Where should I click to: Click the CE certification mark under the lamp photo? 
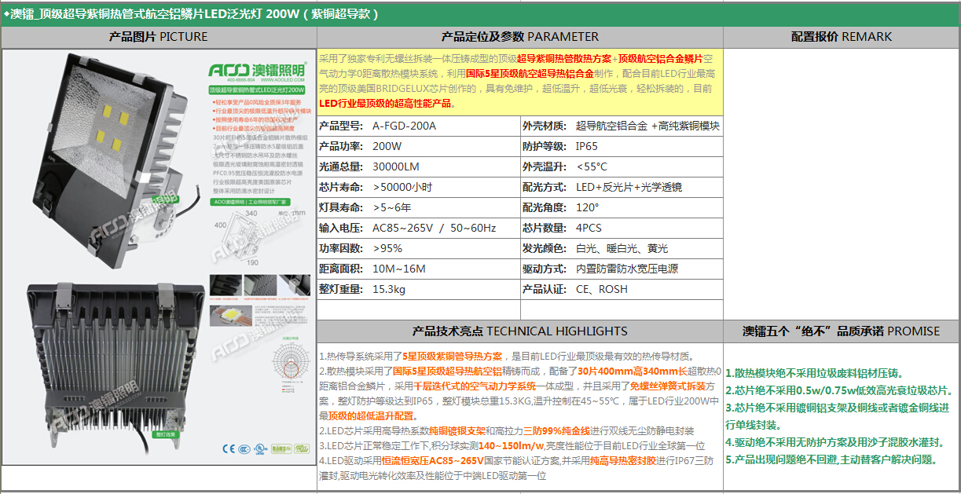(228, 448)
